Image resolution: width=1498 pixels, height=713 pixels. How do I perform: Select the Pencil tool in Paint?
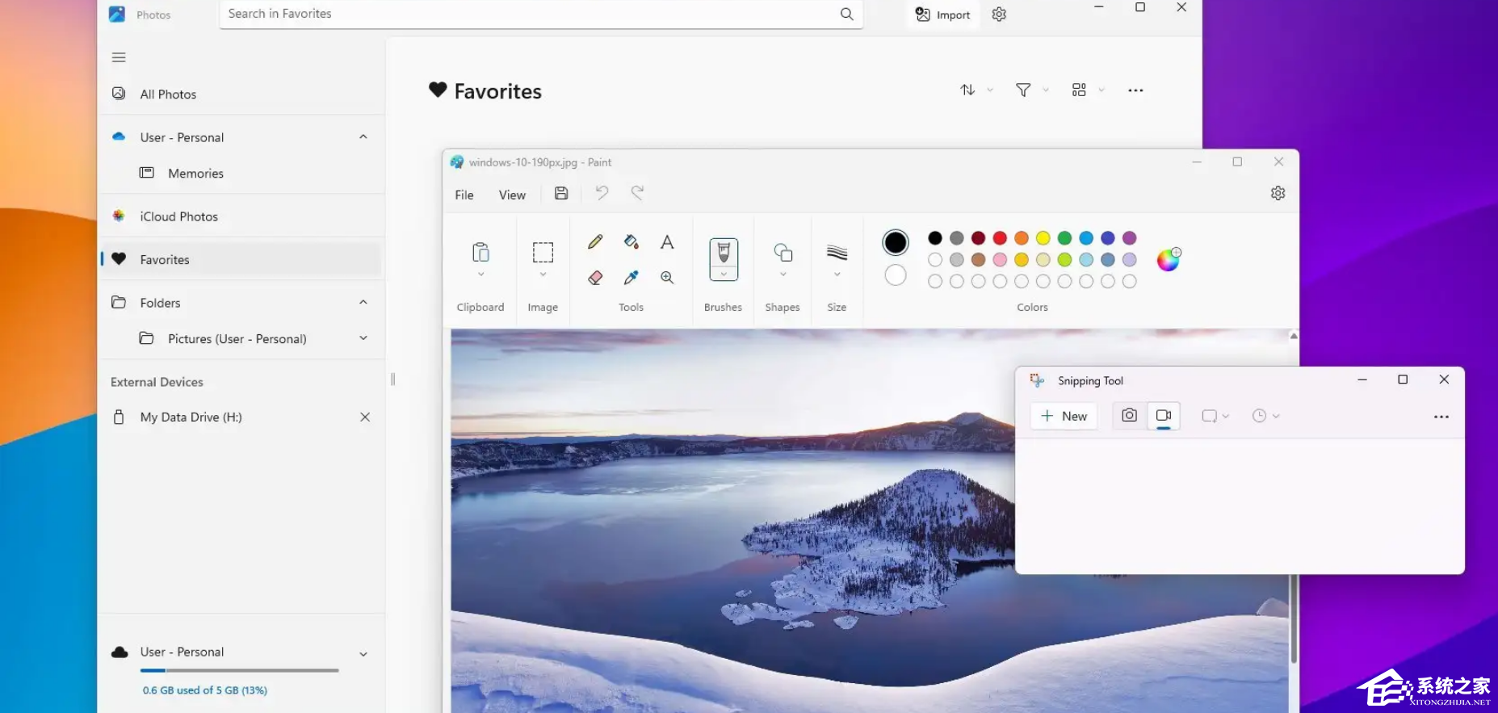[595, 241]
